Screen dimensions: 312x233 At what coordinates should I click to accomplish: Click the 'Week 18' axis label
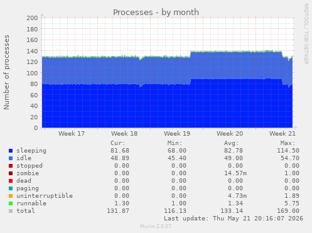point(124,134)
